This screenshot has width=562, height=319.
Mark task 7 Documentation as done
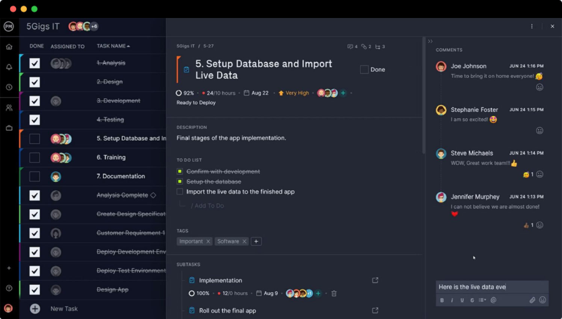click(34, 176)
